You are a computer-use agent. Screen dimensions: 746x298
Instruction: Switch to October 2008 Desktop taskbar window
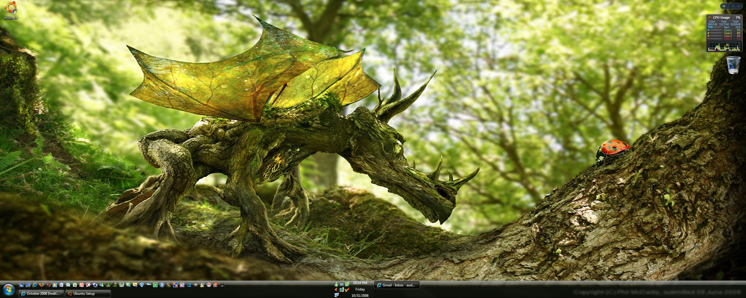coord(41,294)
